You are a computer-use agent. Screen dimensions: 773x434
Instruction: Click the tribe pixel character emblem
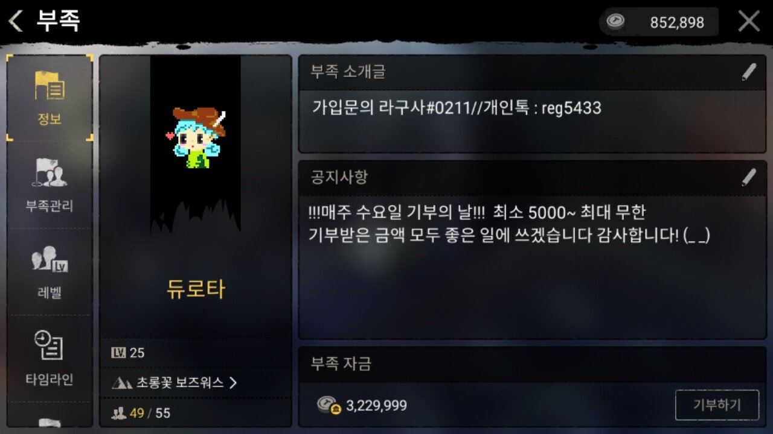(x=196, y=137)
